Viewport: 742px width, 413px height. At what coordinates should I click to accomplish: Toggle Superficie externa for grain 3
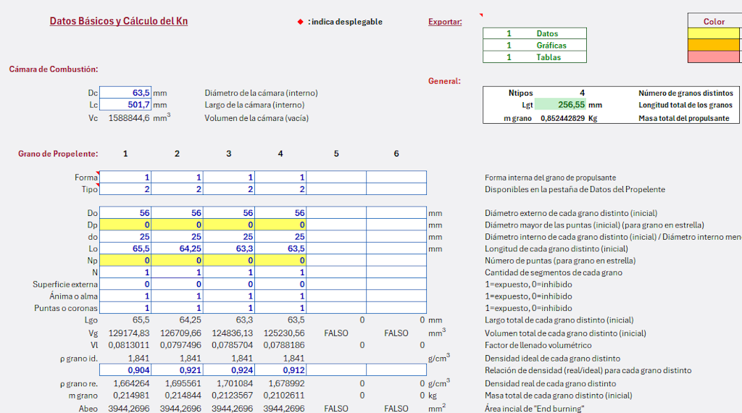pyautogui.click(x=228, y=284)
